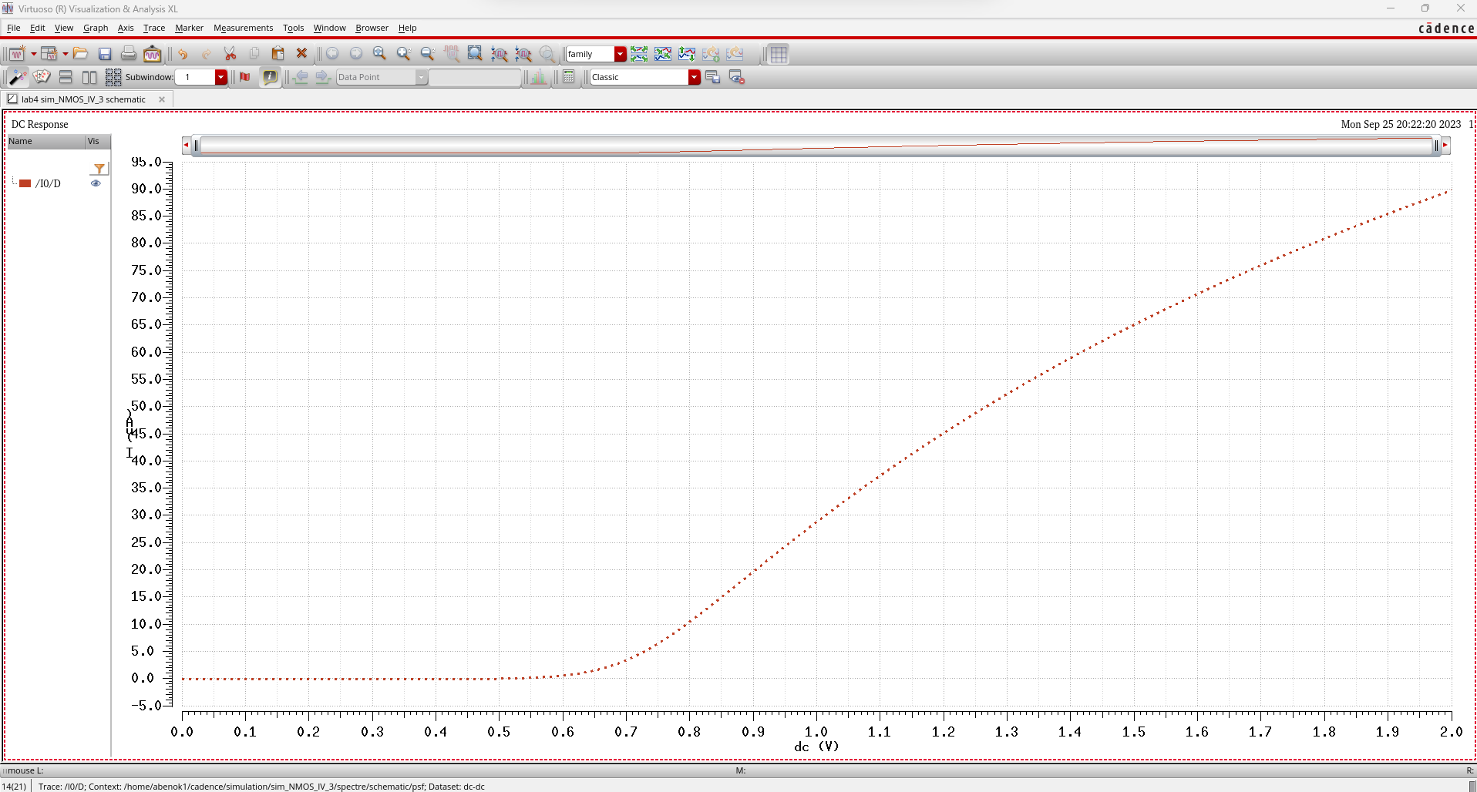Open the Tools menu

[293, 28]
